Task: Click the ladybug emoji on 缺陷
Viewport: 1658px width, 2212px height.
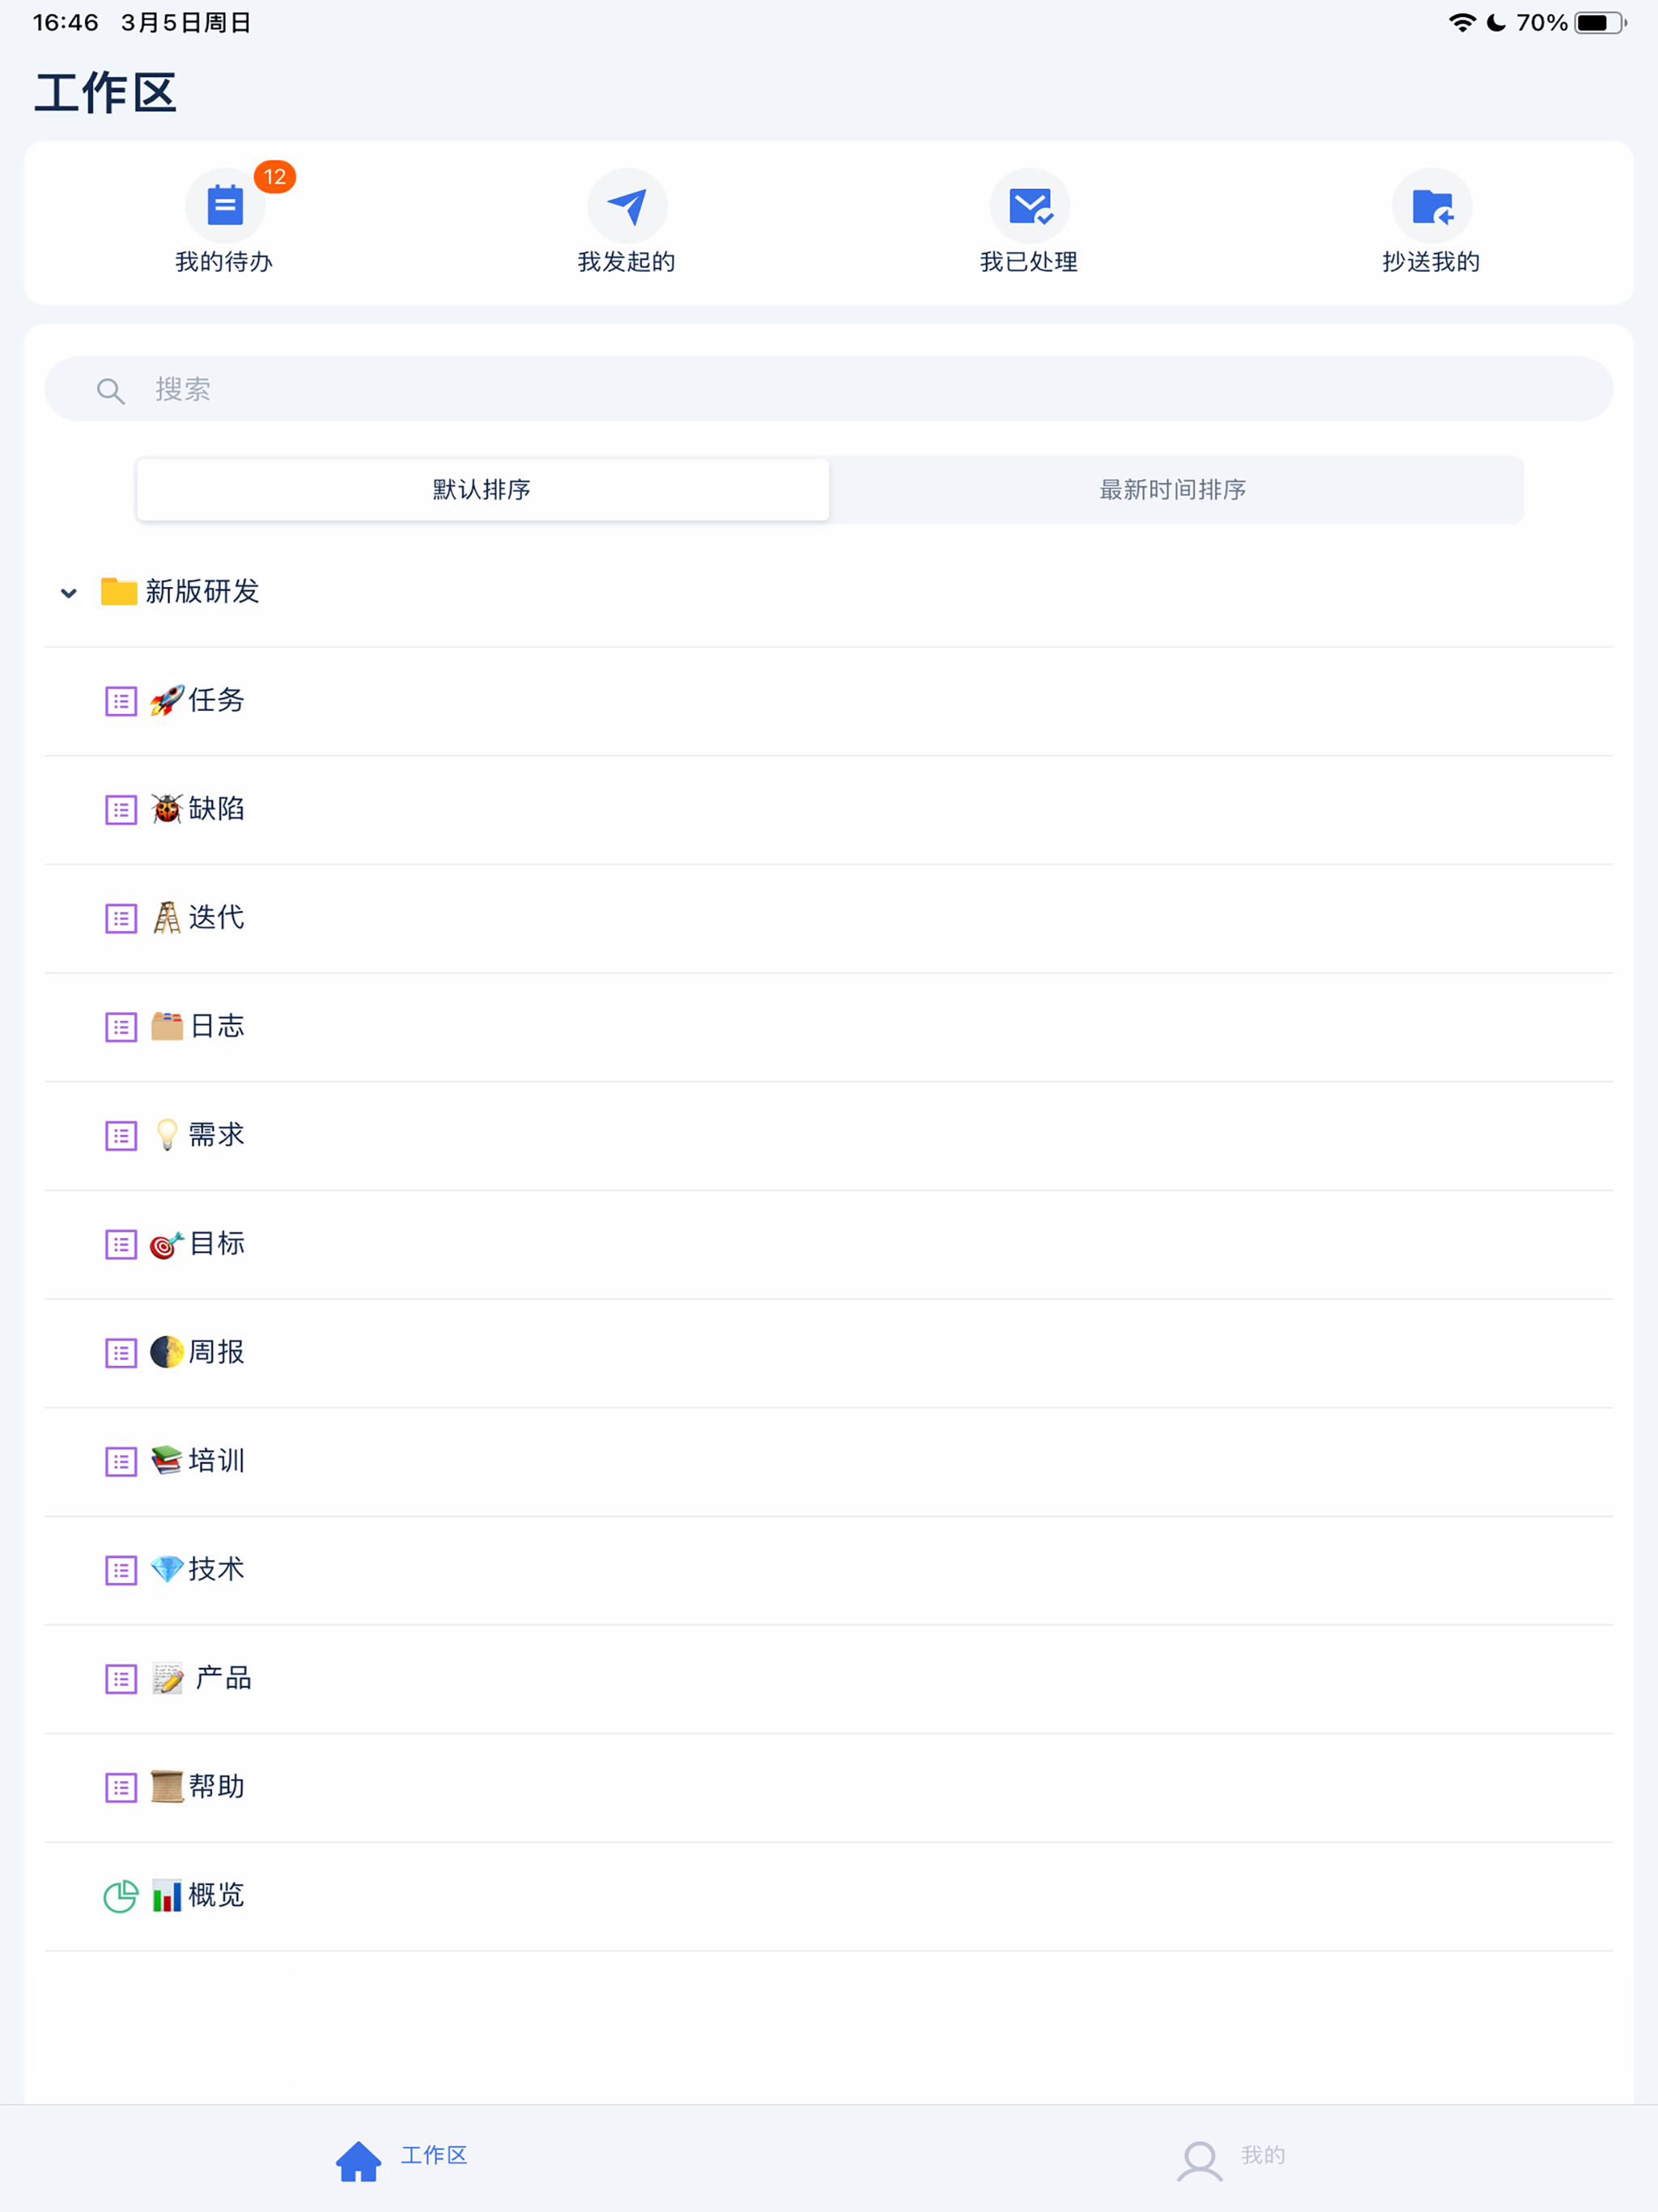Action: (167, 808)
